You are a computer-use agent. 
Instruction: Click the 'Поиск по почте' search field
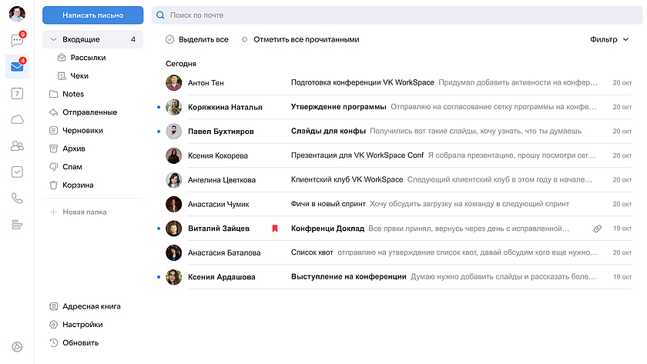[x=397, y=15]
